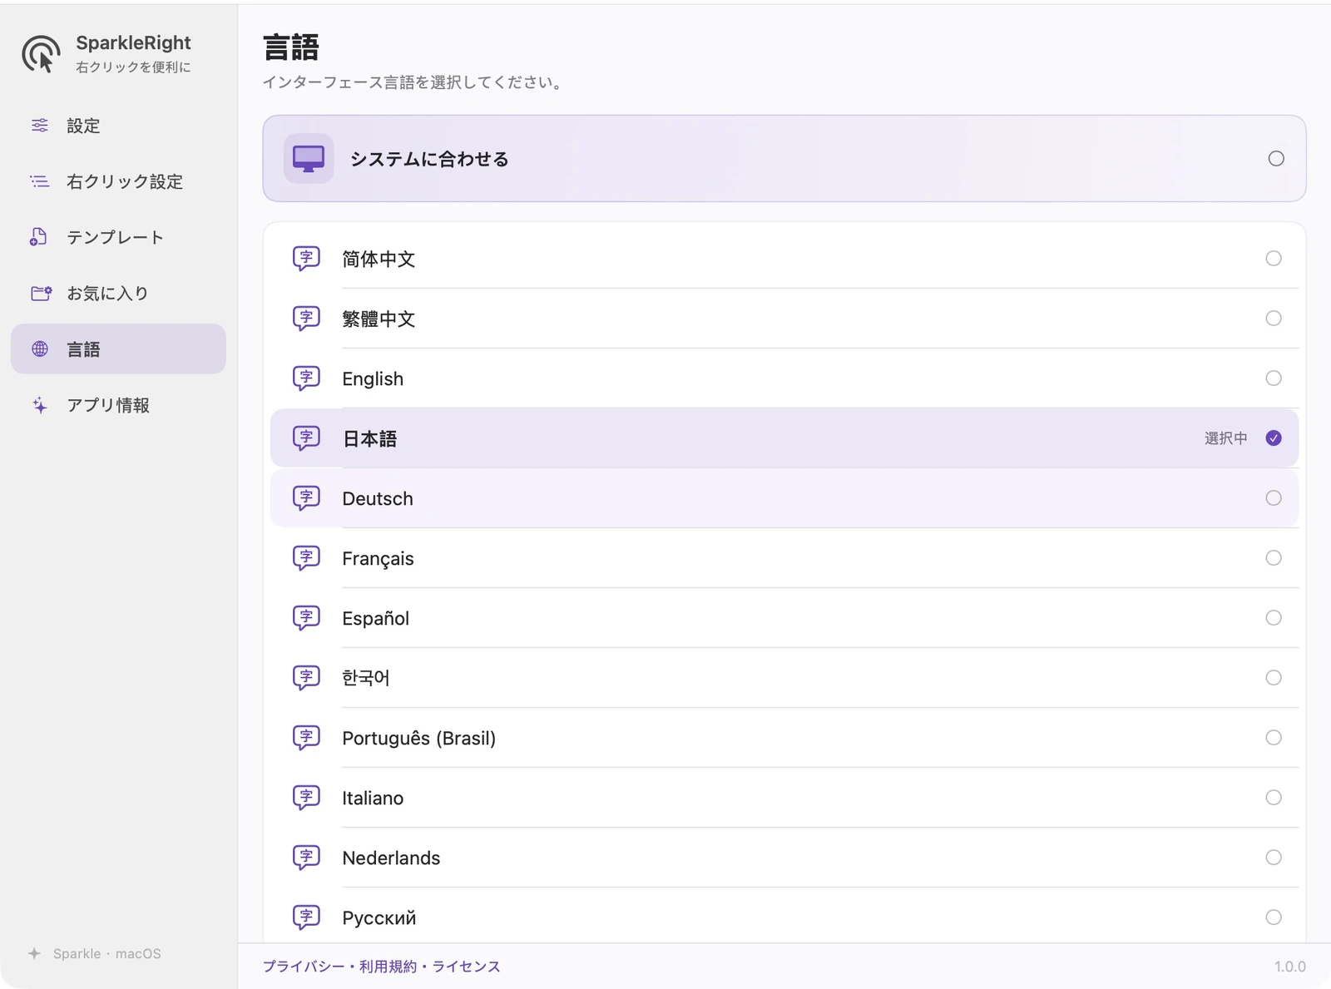The image size is (1331, 989).
Task: Click the list icon beside 右クリック設定
Action: [40, 181]
